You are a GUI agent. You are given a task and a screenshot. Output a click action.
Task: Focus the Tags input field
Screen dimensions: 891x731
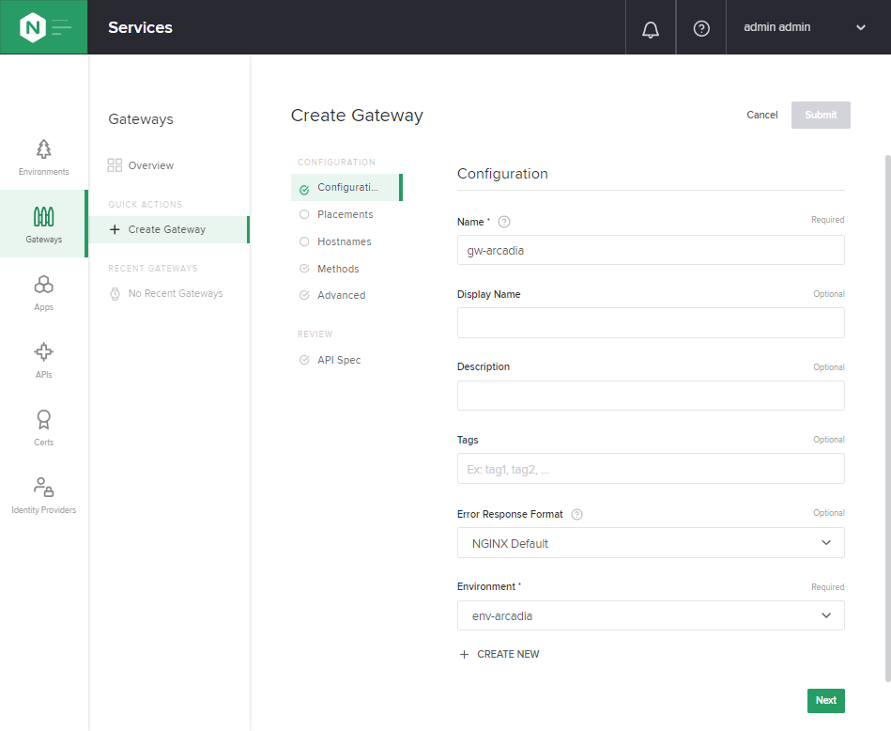click(651, 469)
